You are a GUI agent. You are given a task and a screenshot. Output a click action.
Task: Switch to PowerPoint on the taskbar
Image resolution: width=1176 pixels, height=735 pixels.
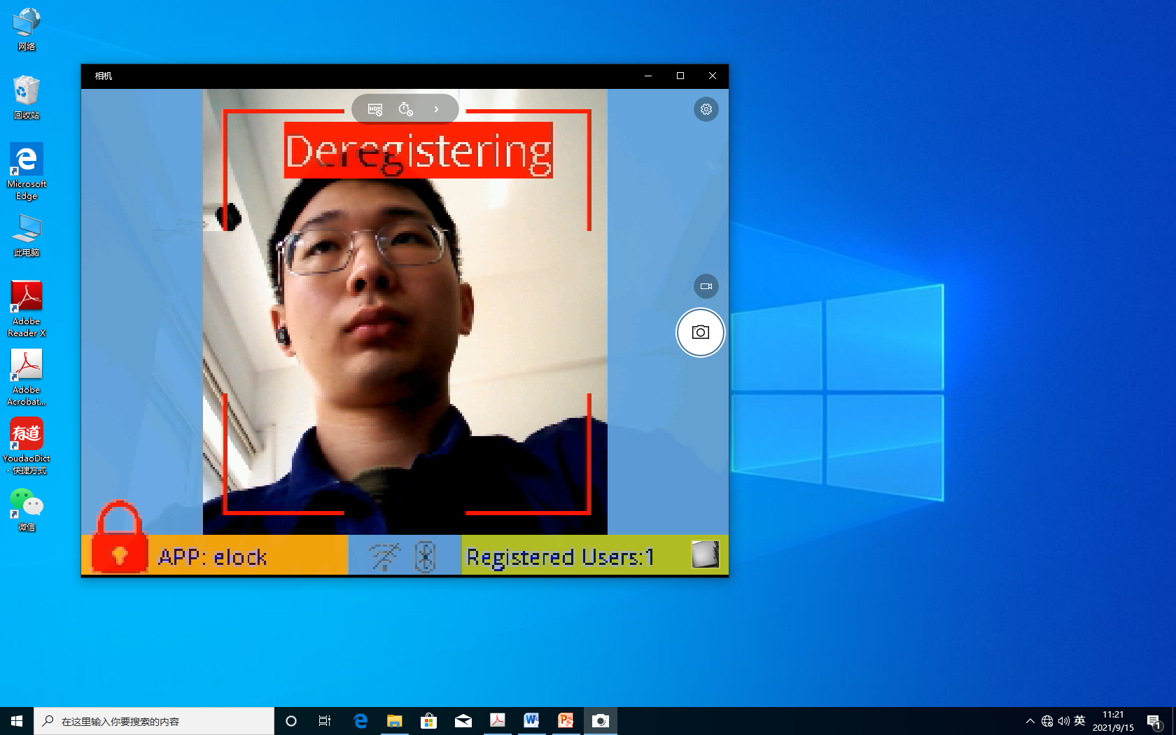point(566,721)
